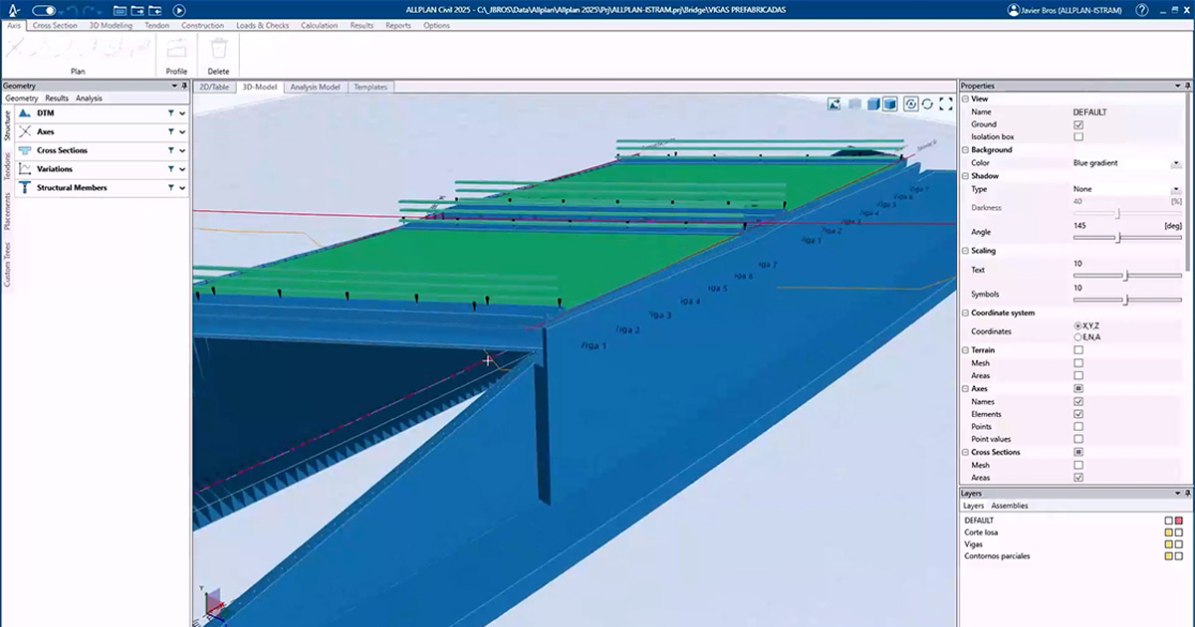Collapse the Shadow property group
The height and width of the screenshot is (627, 1195).
pos(964,176)
